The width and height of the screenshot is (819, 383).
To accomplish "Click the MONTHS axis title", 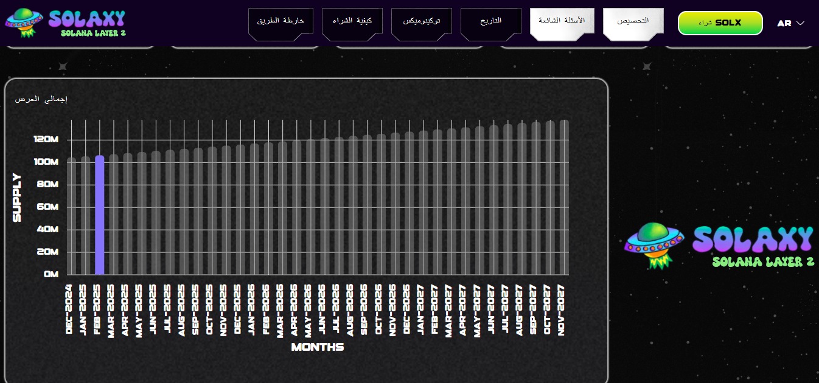I will (318, 347).
